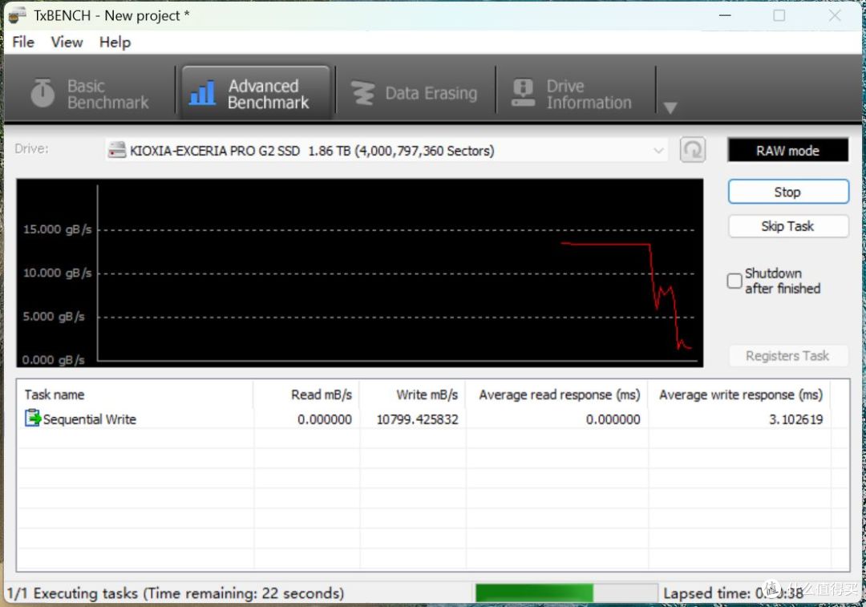Viewport: 866px width, 607px height.
Task: Click the RAW mode button
Action: (788, 150)
